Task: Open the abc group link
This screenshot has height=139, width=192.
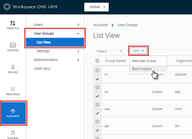Action: pos(107,126)
